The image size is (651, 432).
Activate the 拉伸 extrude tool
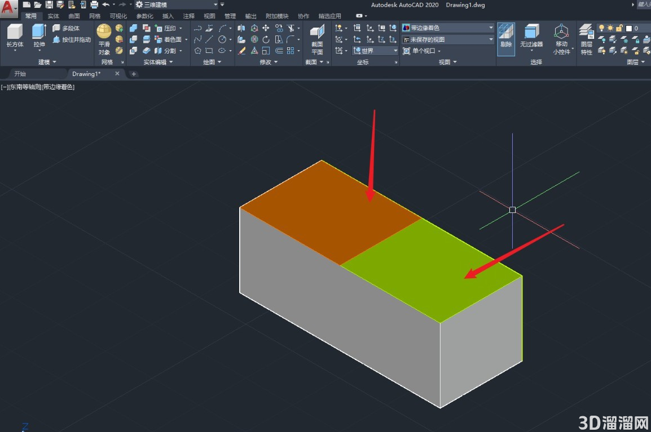tap(39, 36)
